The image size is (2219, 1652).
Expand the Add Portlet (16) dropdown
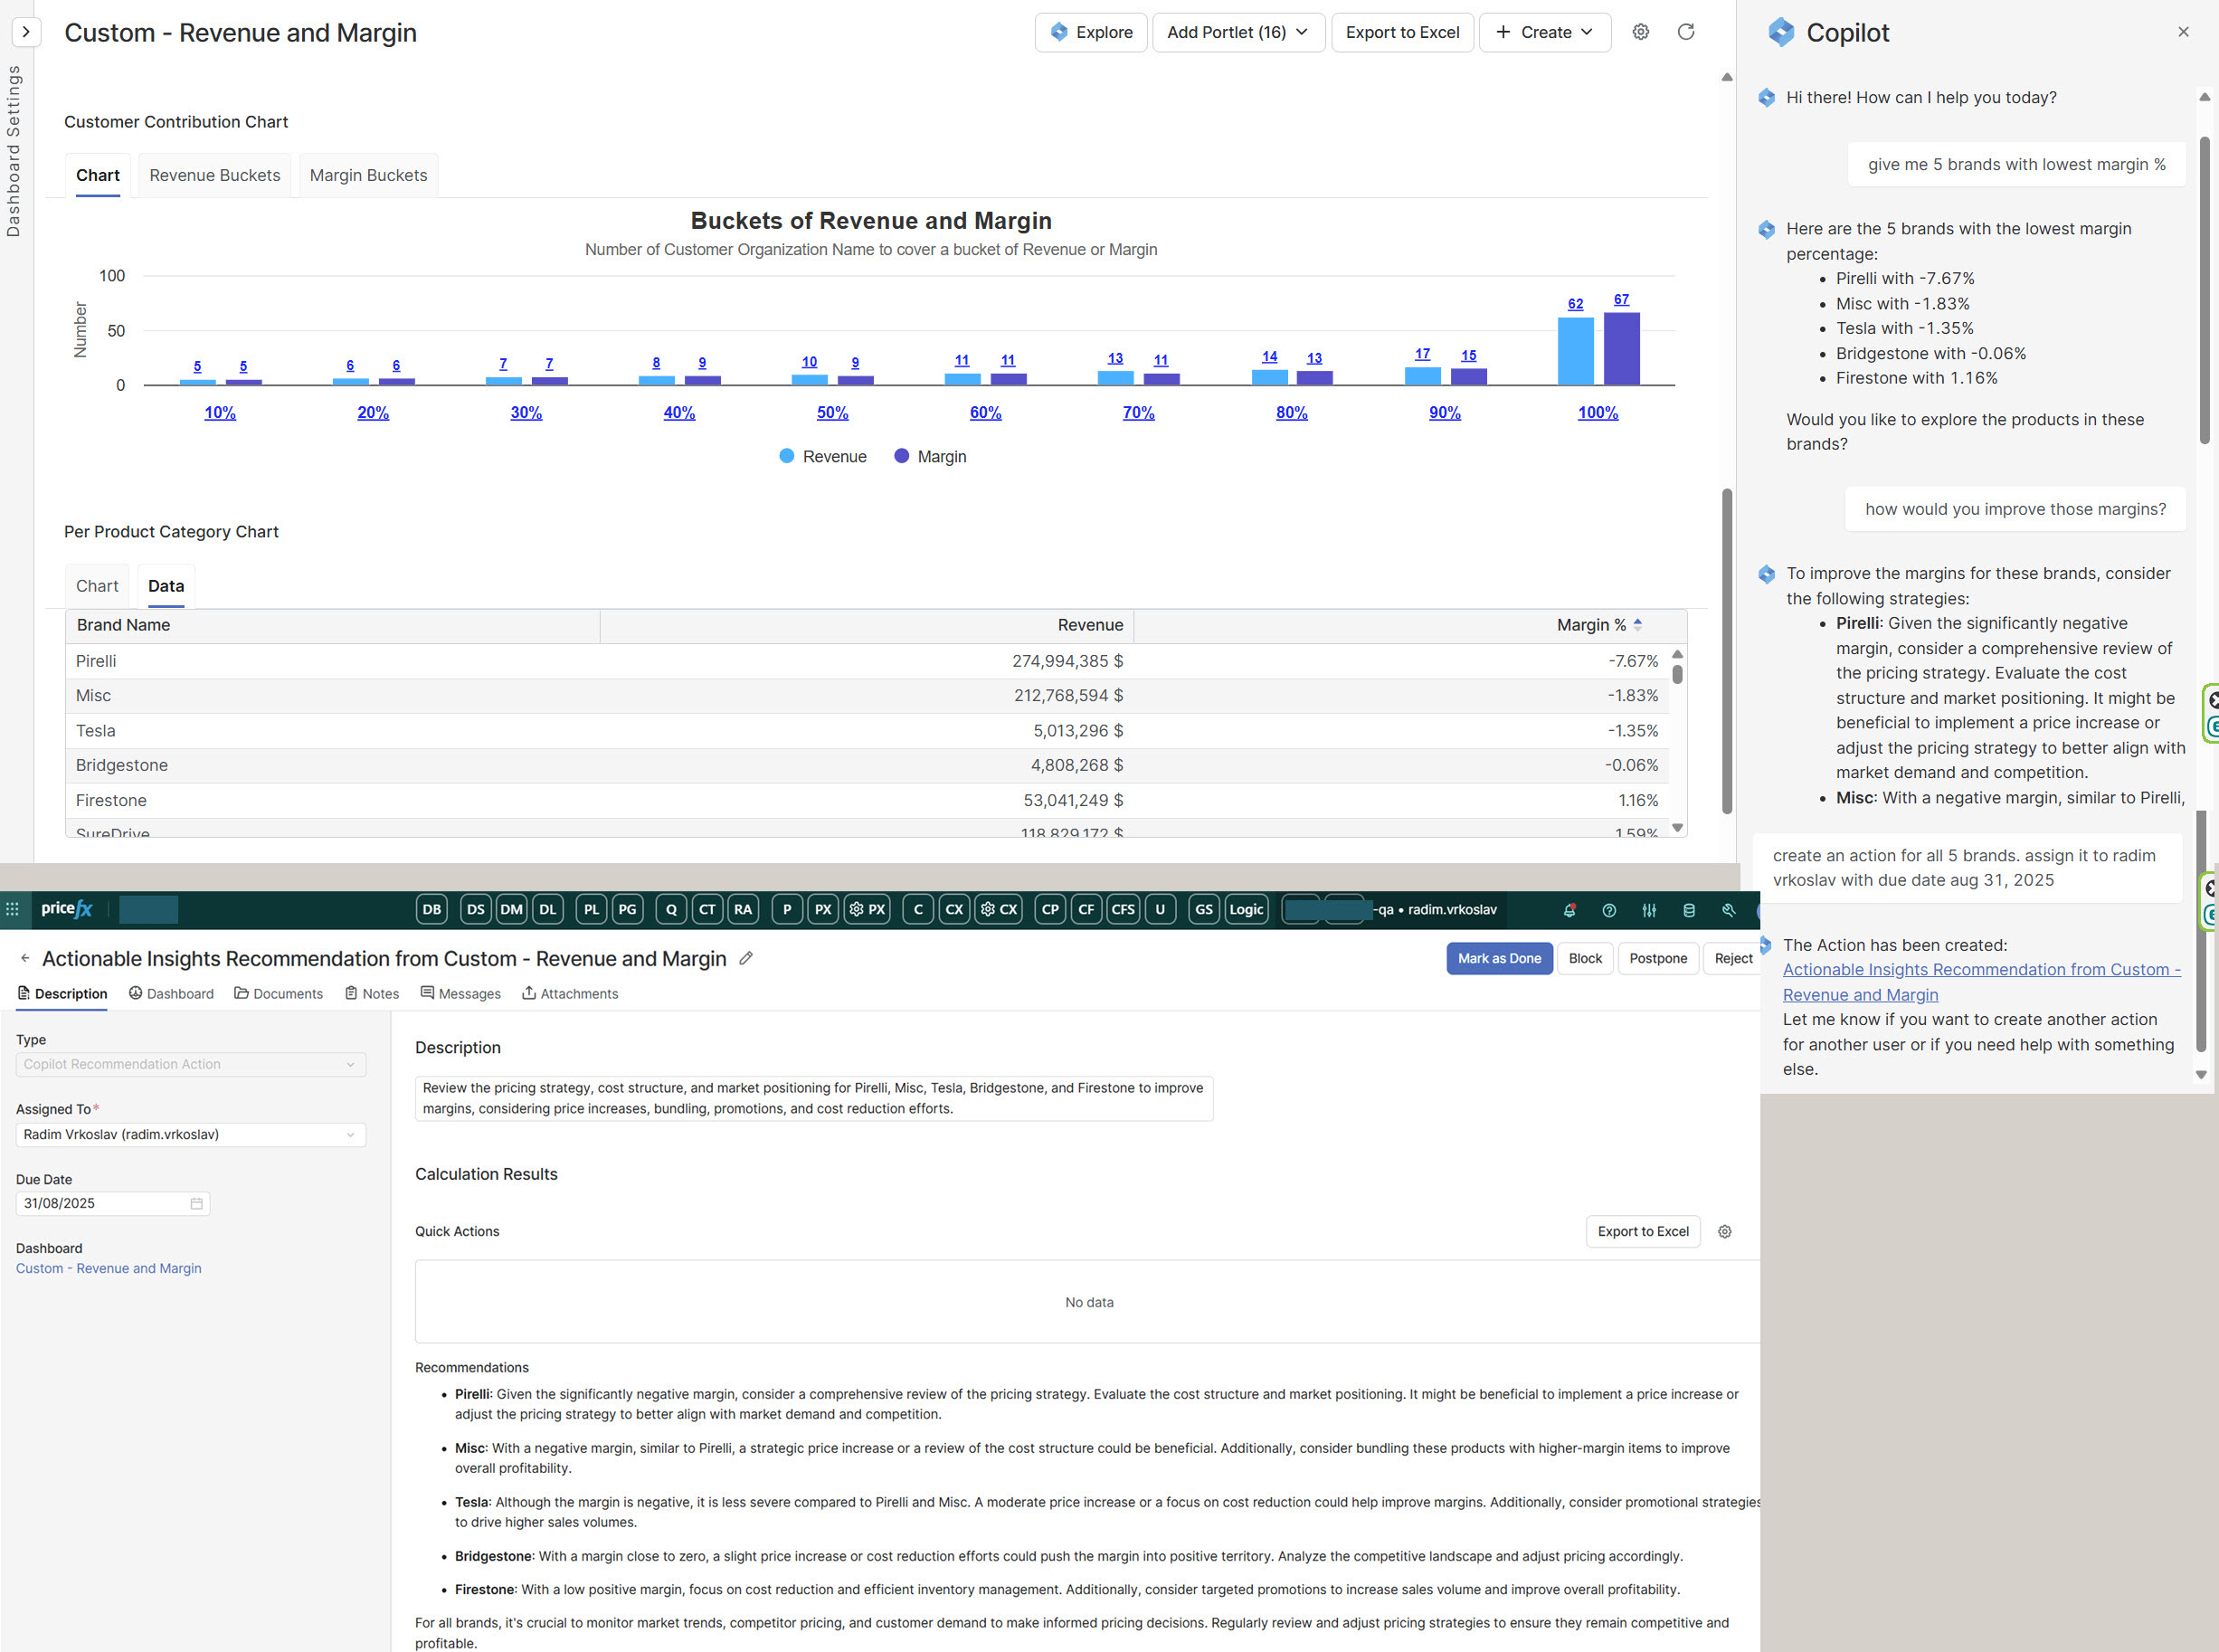pyautogui.click(x=1238, y=32)
